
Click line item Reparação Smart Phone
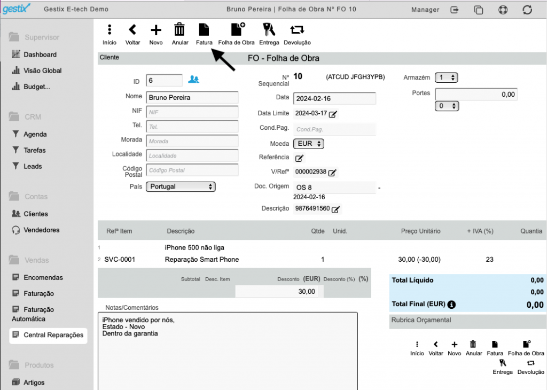coord(201,260)
